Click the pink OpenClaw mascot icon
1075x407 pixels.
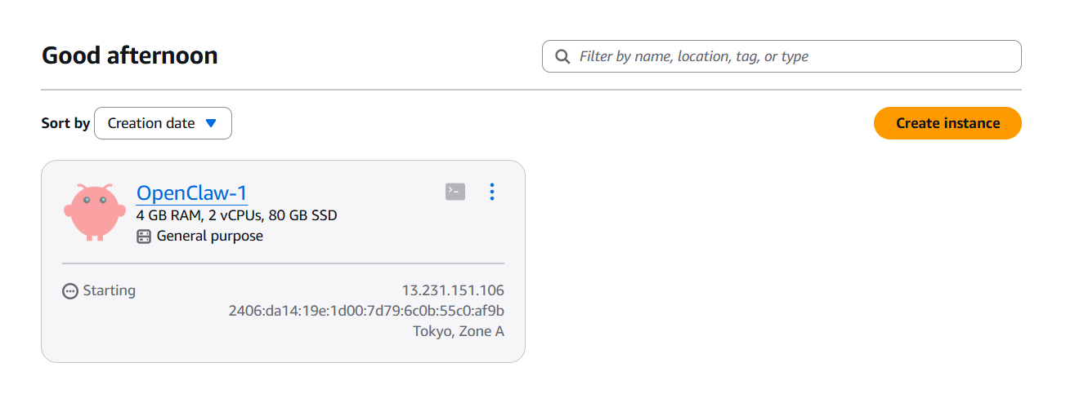pos(94,212)
